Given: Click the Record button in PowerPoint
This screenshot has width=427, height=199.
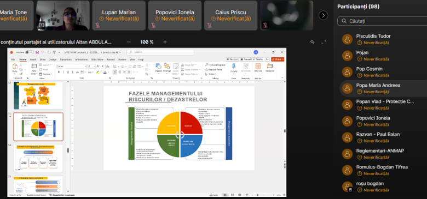Looking at the screenshot, I should point(232,59).
